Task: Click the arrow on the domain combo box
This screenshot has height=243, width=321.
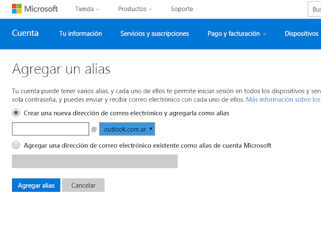Action: (151, 129)
